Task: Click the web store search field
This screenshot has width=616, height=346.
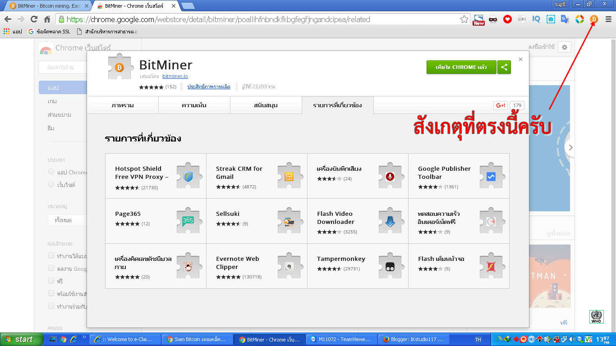Action: (63, 68)
